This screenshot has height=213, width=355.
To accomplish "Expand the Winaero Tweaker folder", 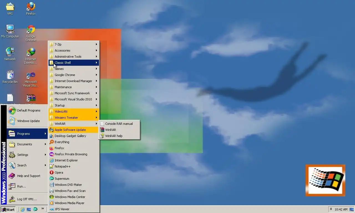I will coord(73,118).
